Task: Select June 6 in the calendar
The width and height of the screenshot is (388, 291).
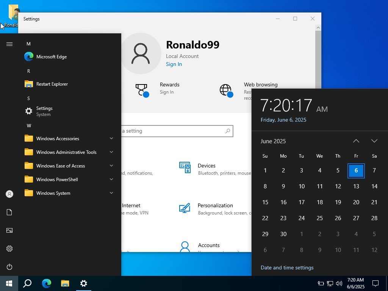Action: tap(356, 171)
